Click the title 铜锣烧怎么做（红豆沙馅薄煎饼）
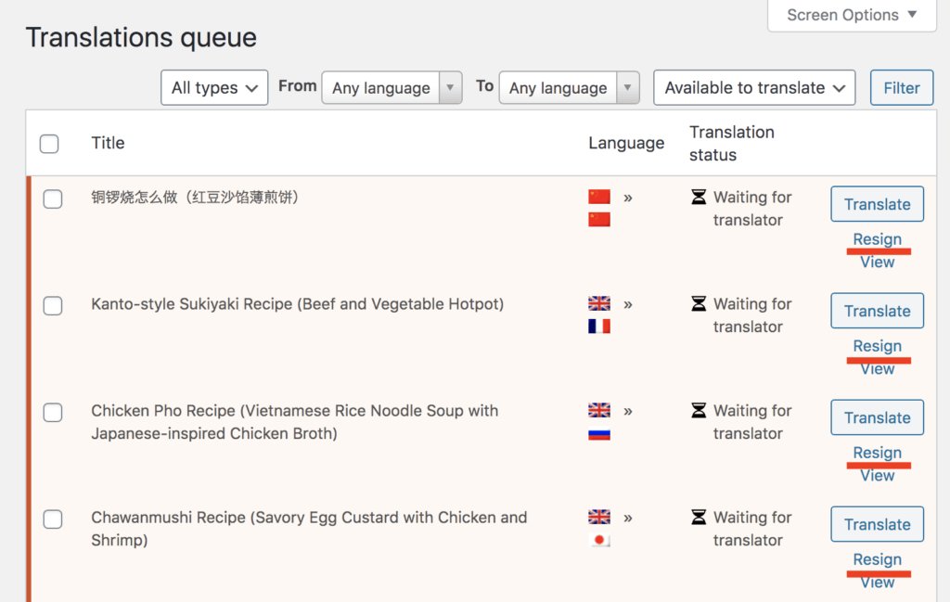Viewport: 950px width, 602px height. (195, 197)
